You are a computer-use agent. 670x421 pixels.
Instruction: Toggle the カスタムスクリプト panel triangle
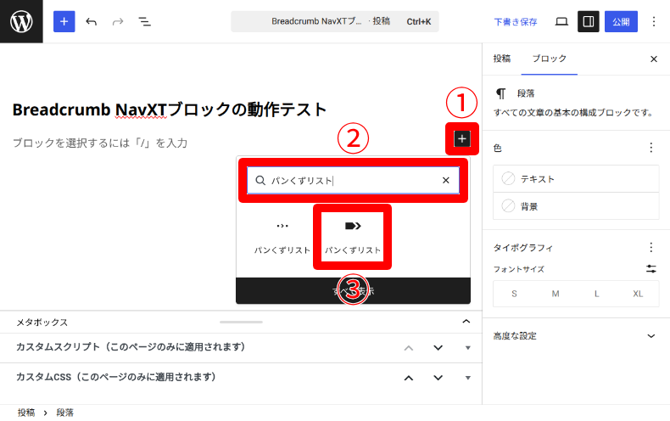468,348
